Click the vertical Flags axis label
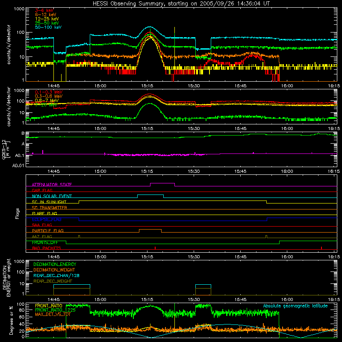Screen dimensions: 342x342 pos(18,213)
